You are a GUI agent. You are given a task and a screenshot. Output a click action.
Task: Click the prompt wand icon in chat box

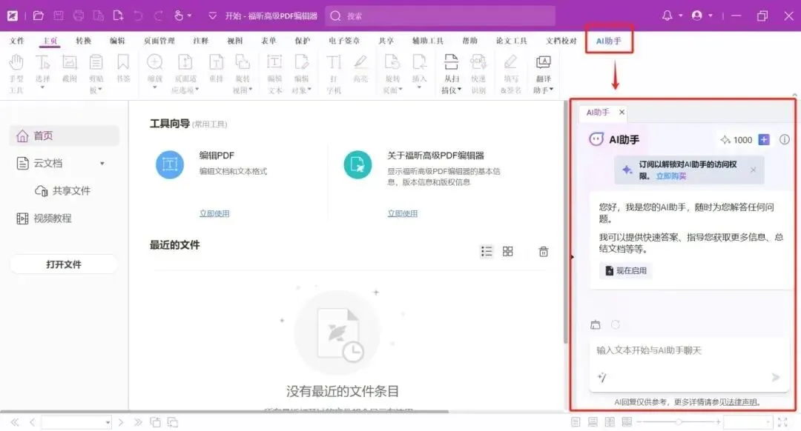[x=601, y=378]
